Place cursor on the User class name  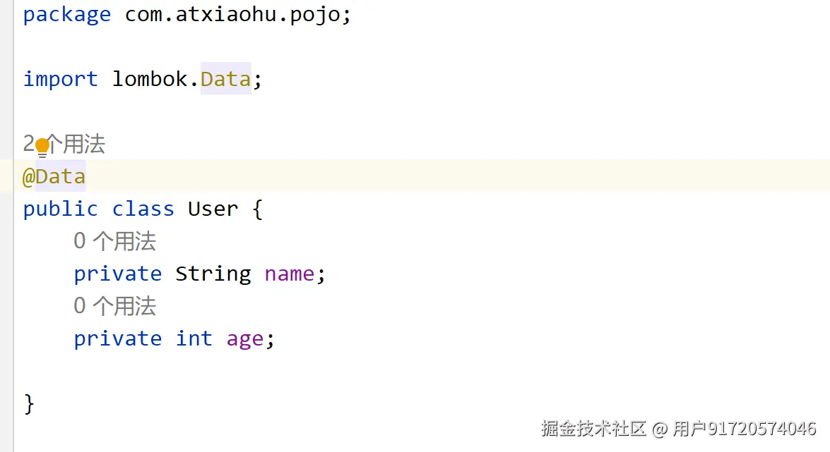tap(213, 209)
